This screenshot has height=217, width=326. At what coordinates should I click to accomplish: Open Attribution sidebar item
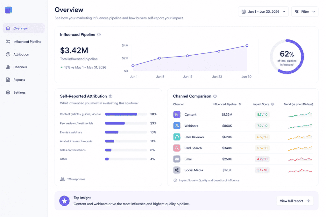[x=24, y=54]
